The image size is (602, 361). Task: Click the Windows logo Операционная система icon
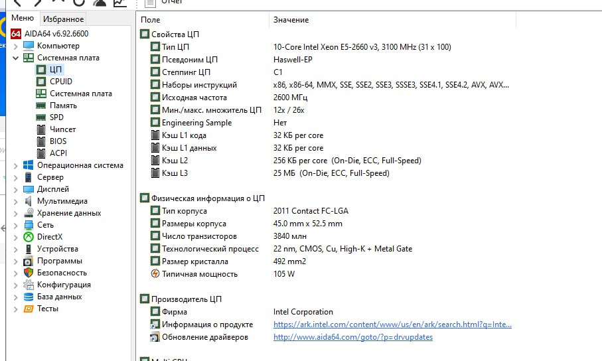(x=29, y=165)
